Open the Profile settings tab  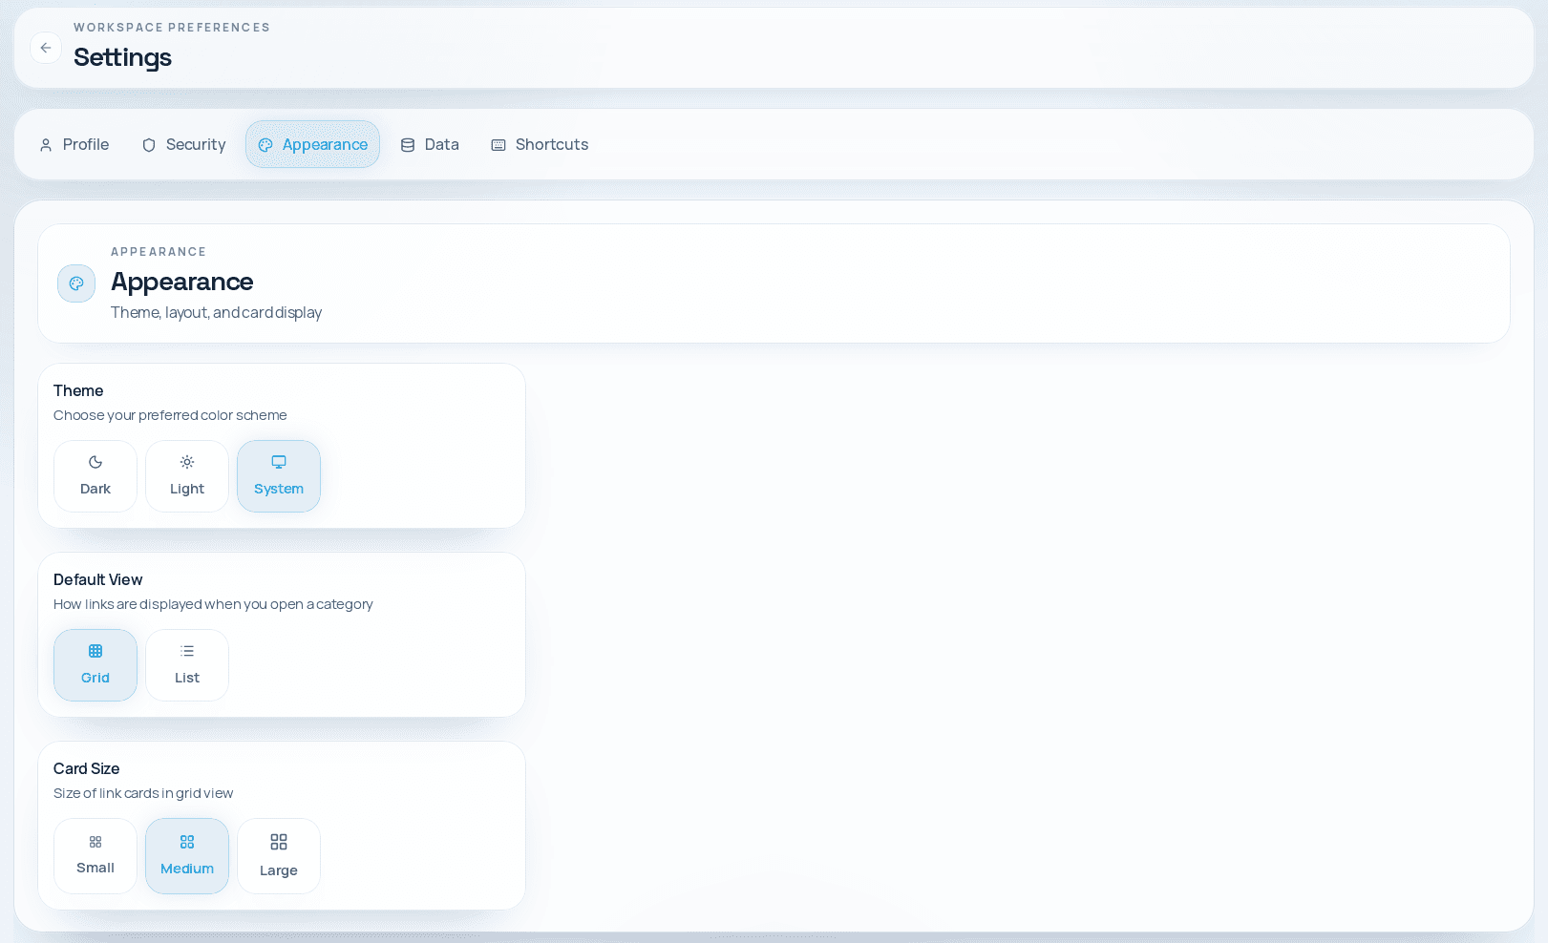coord(74,144)
